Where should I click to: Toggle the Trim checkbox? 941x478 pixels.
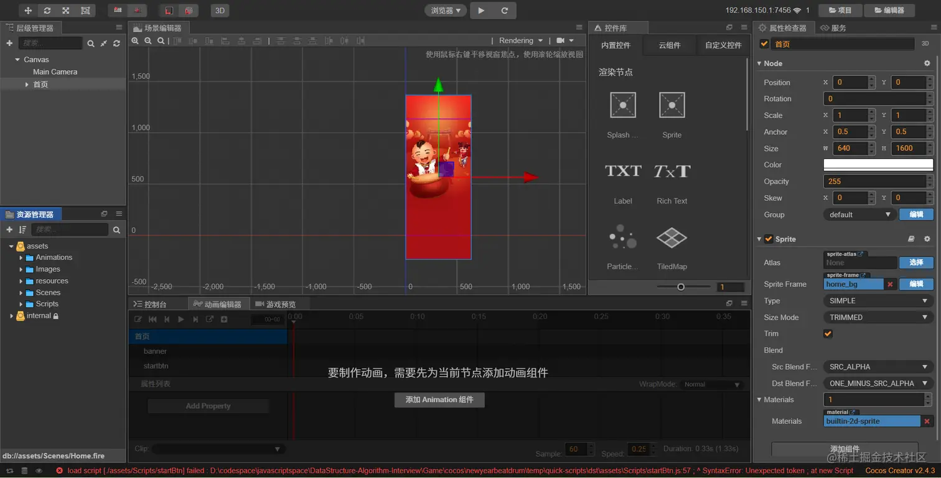828,334
